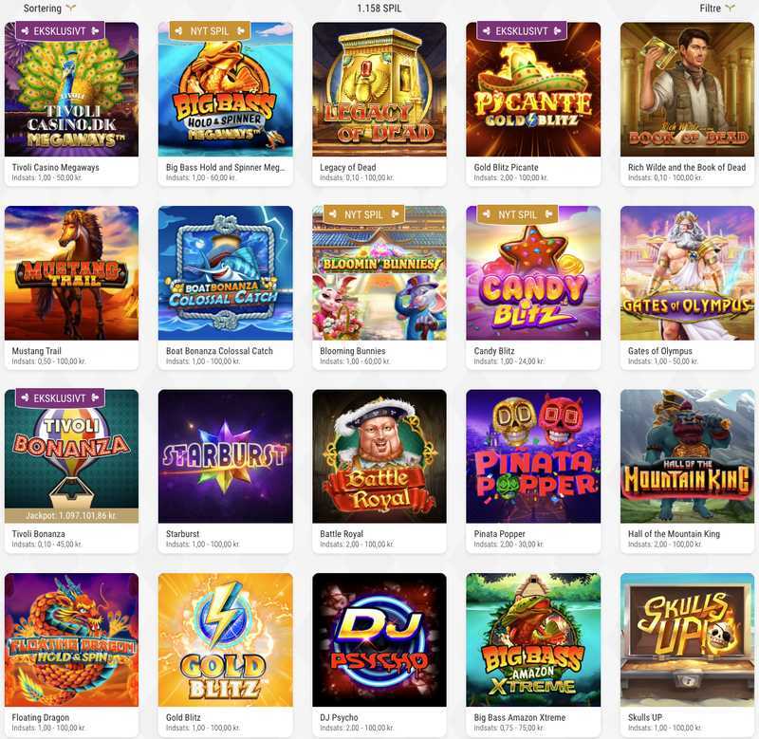Open Gold Blitz Picante game image
Image resolution: width=759 pixels, height=739 pixels.
click(533, 89)
